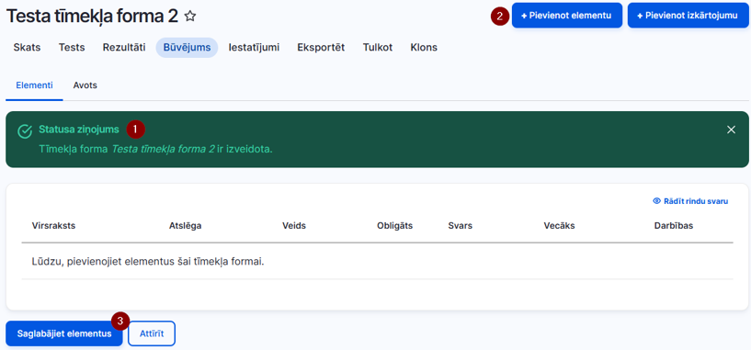Toggle Rādīt rindu svaru link
The width and height of the screenshot is (751, 350).
pos(690,201)
